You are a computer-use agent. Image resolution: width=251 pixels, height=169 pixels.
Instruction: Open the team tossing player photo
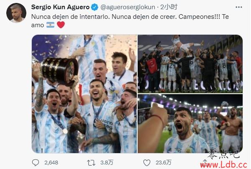(x=190, y=64)
